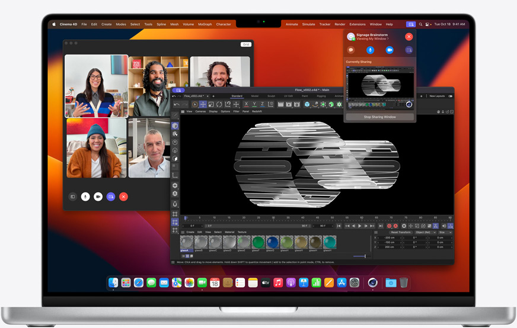517x328 pixels.
Task: Open the Size dropdown in the coordinates panel
Action: 445,233
